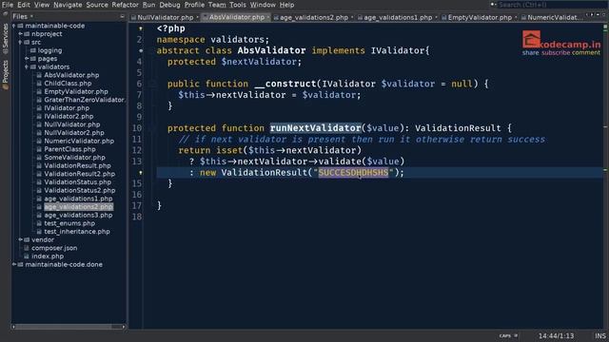Select ChildClass.php in file tree
Viewport: 609px width, 342px height.
pyautogui.click(x=68, y=84)
